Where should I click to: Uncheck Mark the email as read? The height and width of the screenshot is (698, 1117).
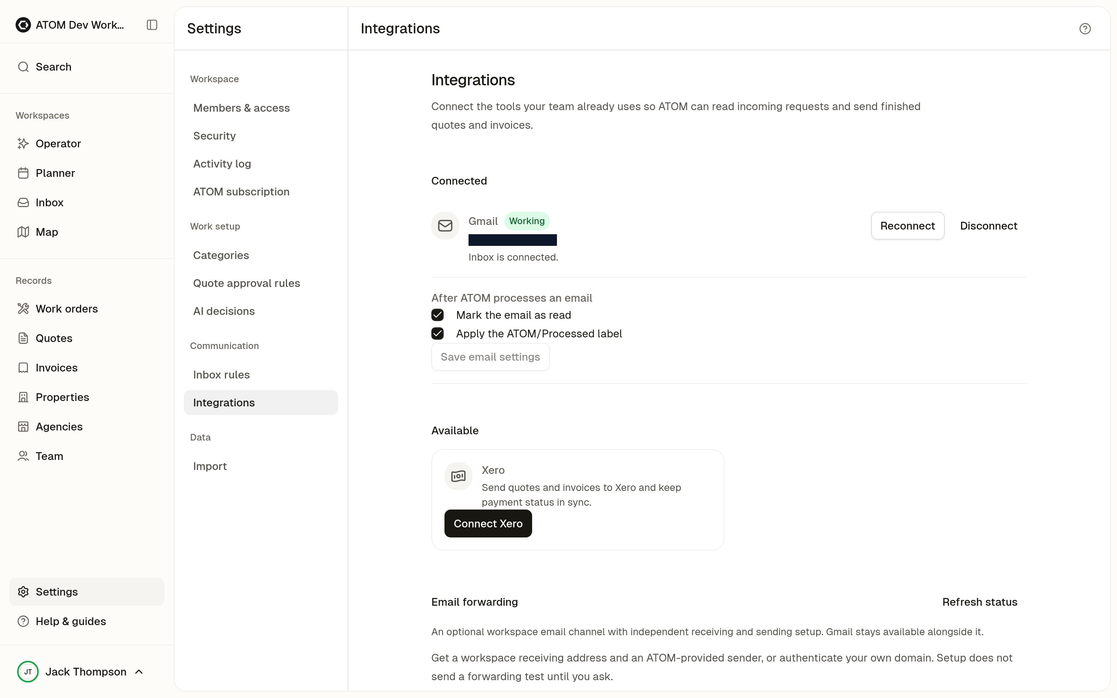pos(437,315)
